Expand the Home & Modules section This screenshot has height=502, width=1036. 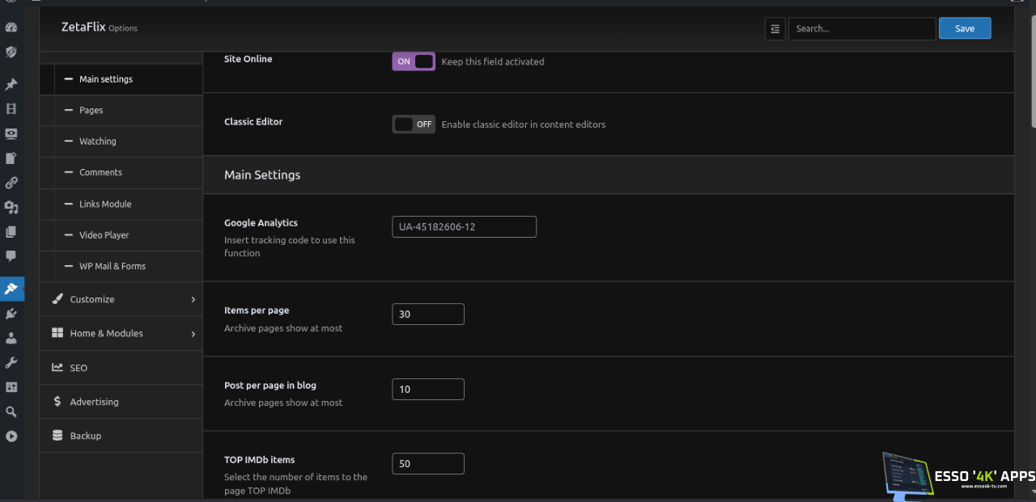[x=121, y=333]
